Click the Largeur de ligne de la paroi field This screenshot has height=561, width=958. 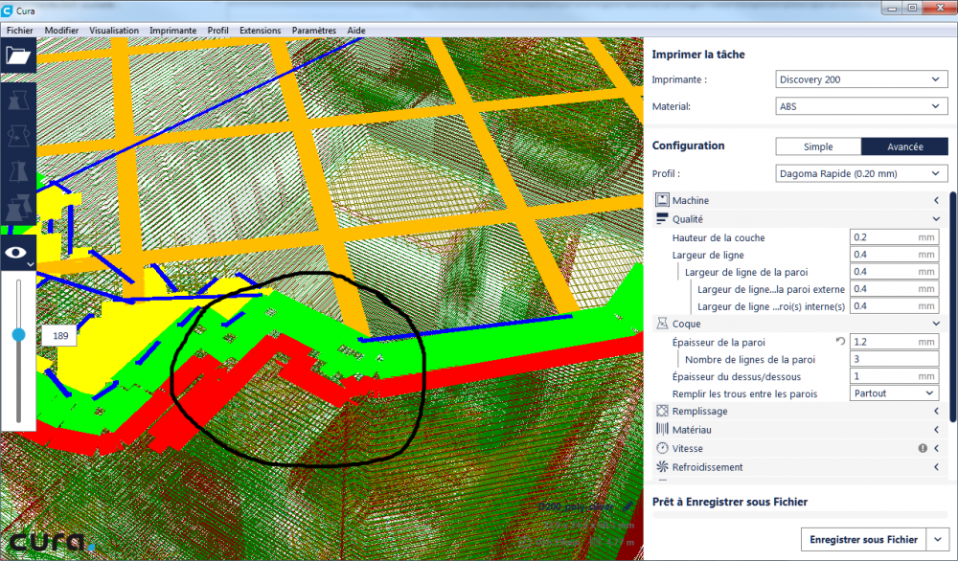pyautogui.click(x=895, y=271)
